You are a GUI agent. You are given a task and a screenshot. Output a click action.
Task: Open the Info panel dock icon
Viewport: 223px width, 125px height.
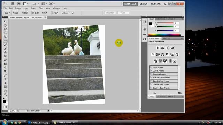tap(145, 39)
